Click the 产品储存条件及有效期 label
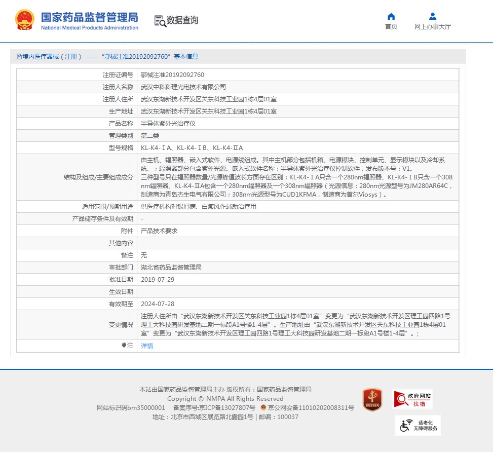 click(x=103, y=218)
